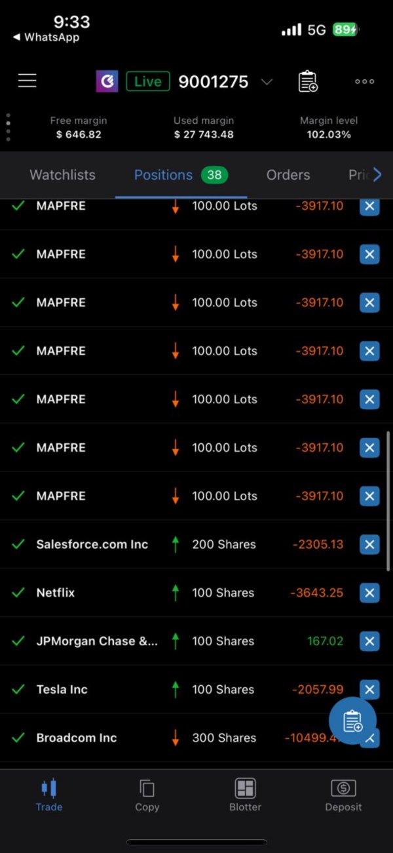Close the Salesforce.com Inc position
This screenshot has height=853, width=393.
[369, 544]
